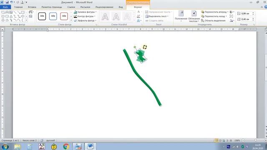This screenshot has width=267, height=150.
Task: Apply the red outline shape style
Action: [x=64, y=16]
